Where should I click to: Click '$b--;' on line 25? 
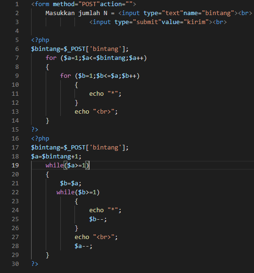(98, 219)
